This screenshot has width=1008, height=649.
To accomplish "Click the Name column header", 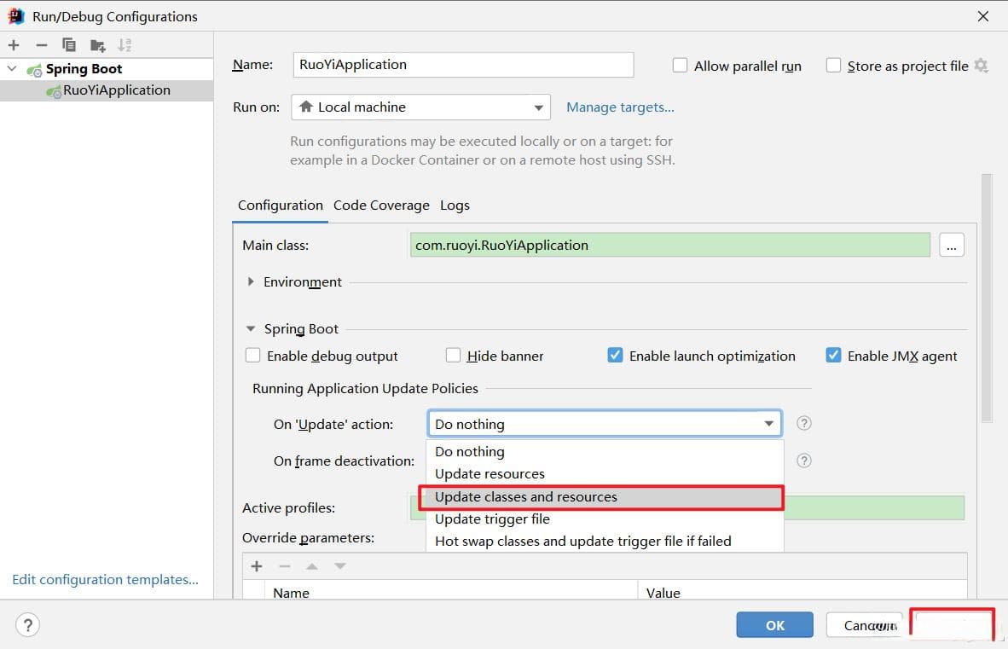I will click(x=450, y=592).
